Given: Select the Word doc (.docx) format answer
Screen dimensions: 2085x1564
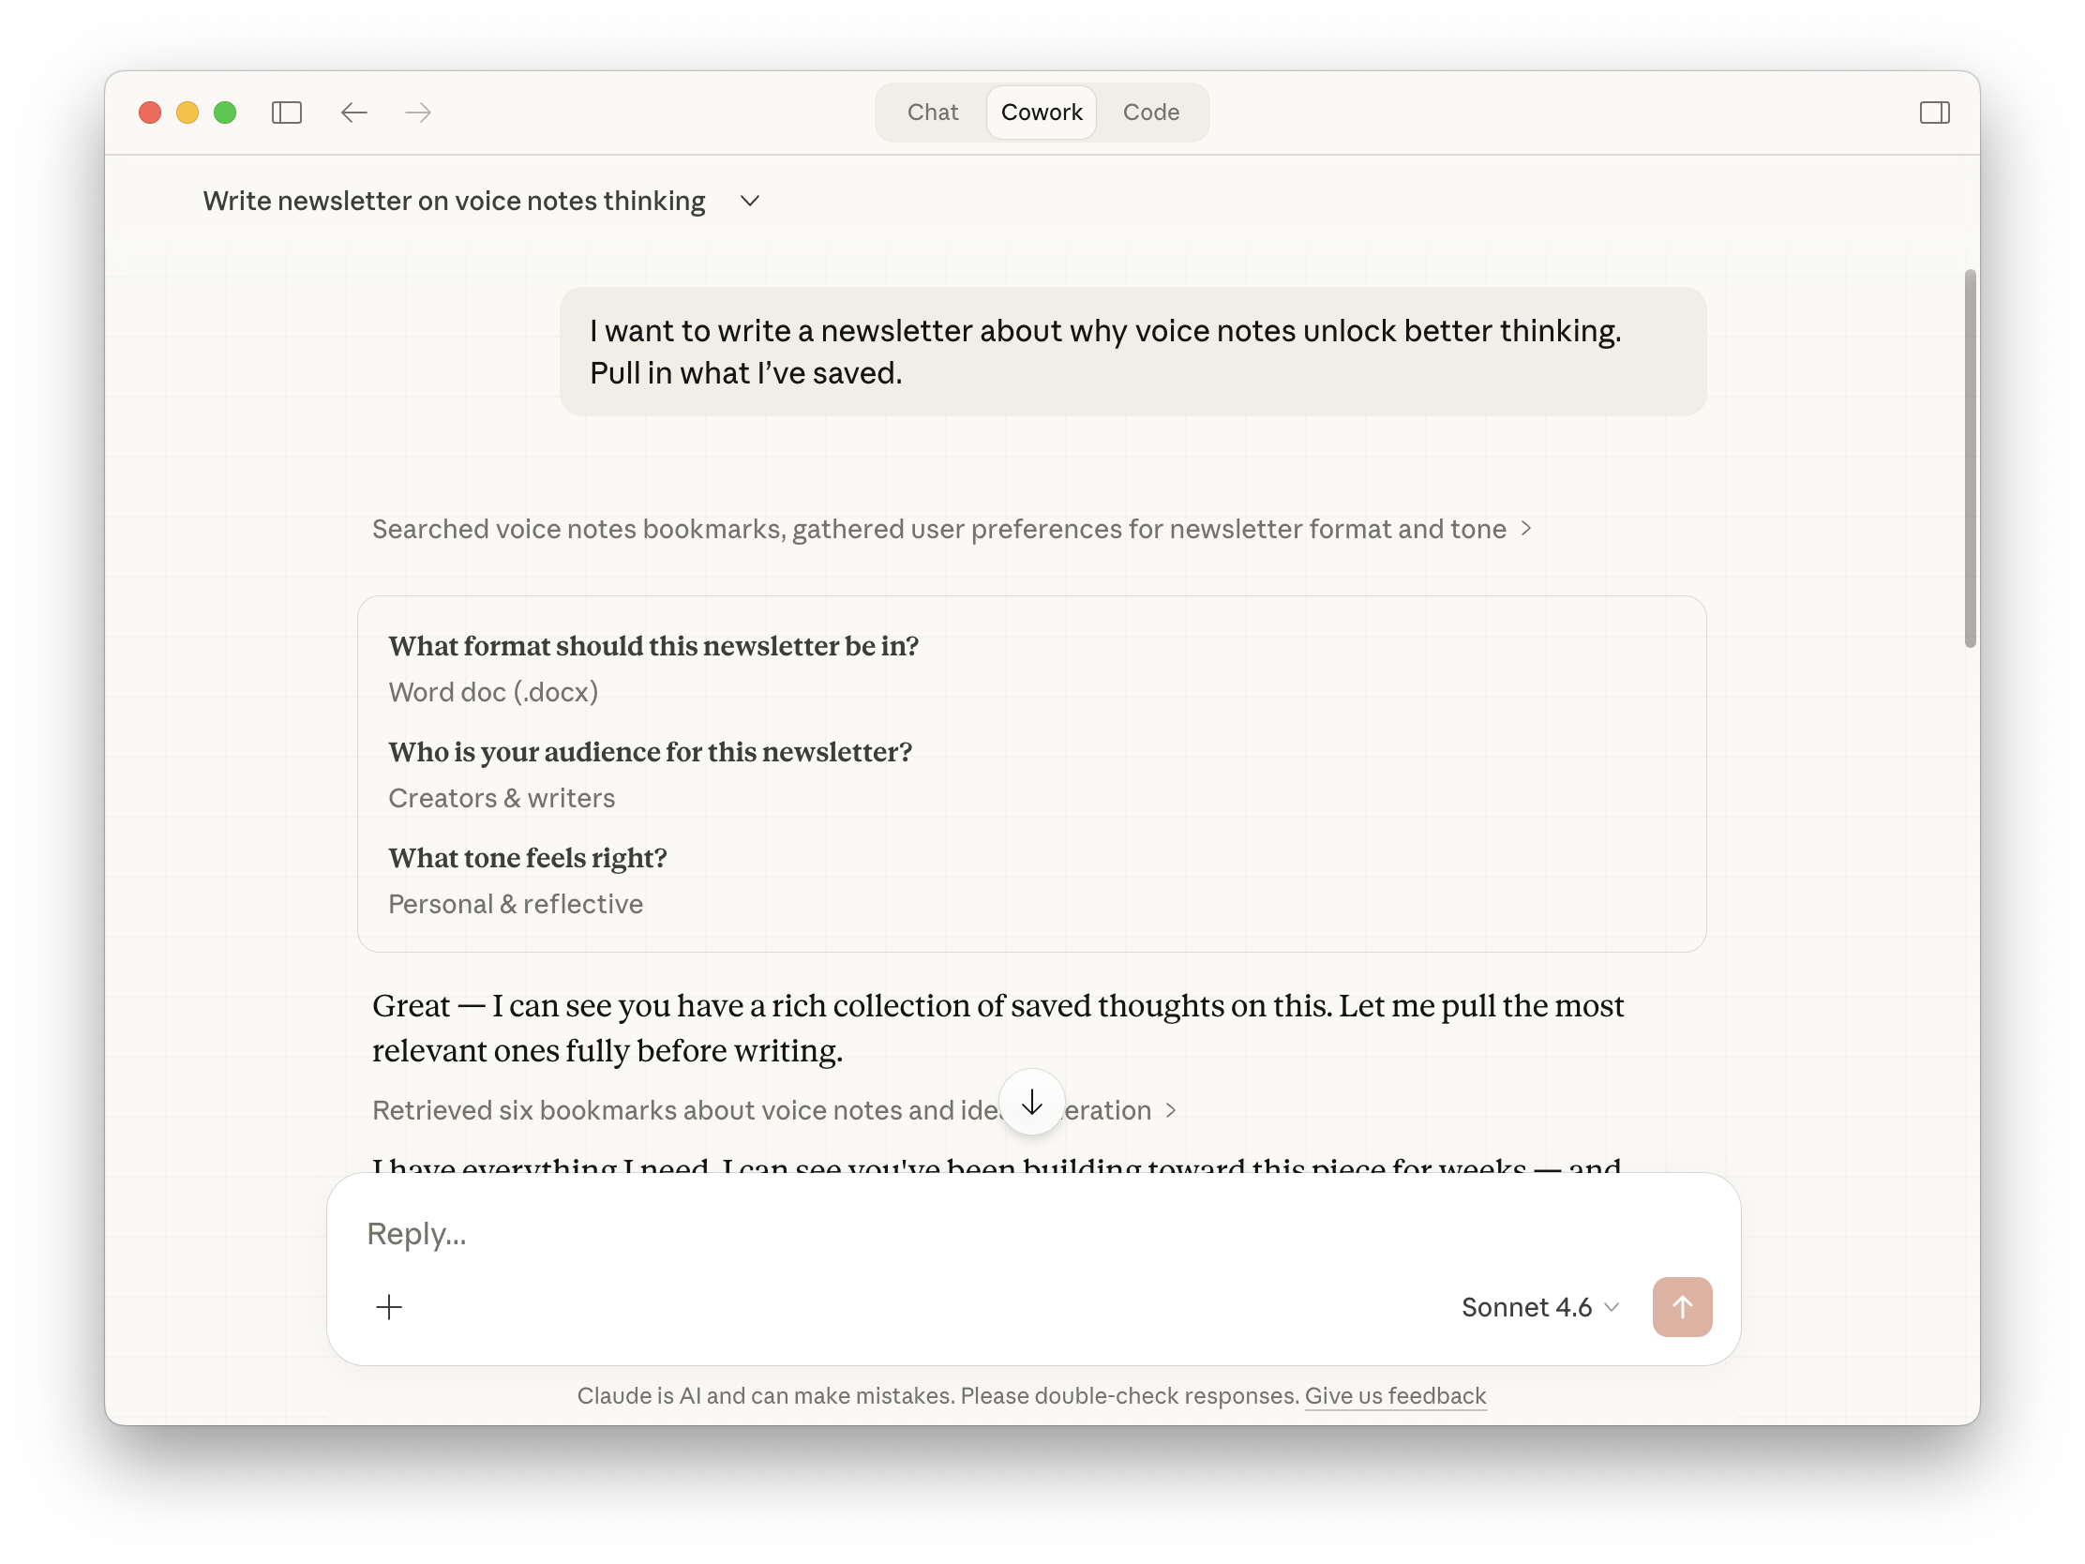Looking at the screenshot, I should coord(493,691).
